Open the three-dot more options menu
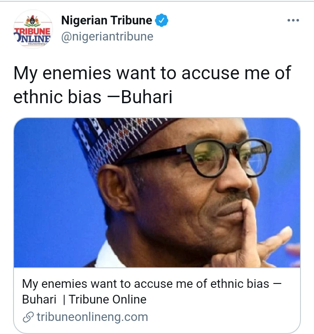314x334 pixels. 293,20
